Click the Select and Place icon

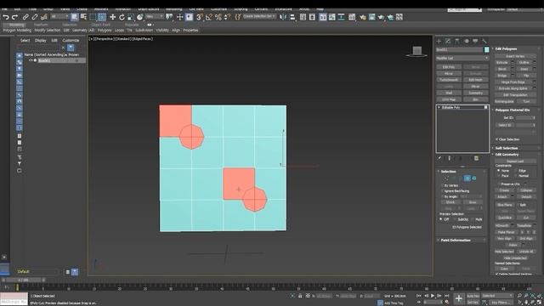point(139,17)
